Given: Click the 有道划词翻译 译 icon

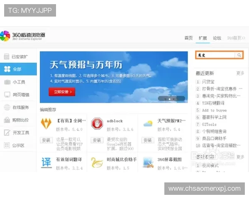Looking at the screenshot, I should pyautogui.click(x=46, y=163).
